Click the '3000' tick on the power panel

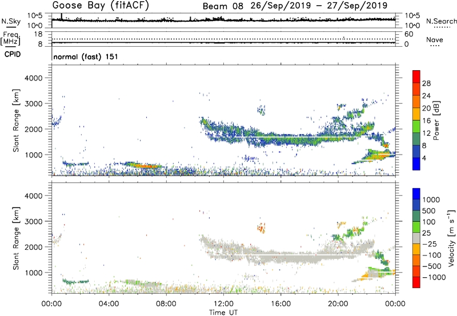pyautogui.click(x=33, y=104)
